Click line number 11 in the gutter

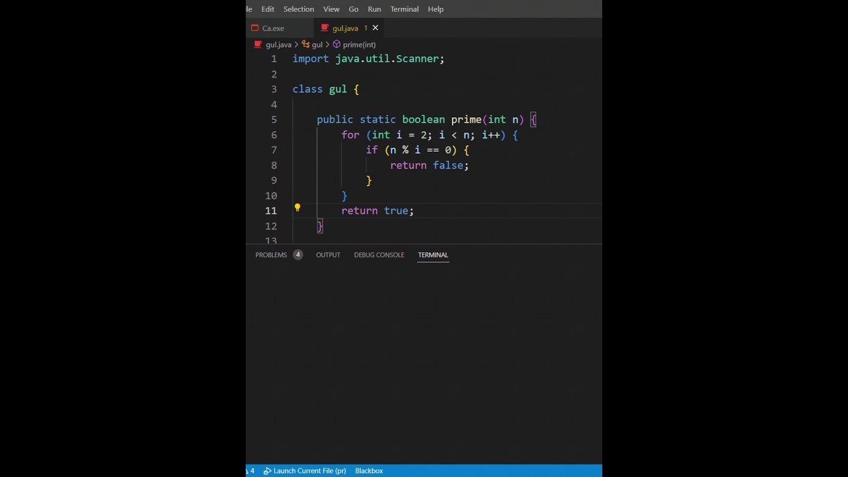271,211
